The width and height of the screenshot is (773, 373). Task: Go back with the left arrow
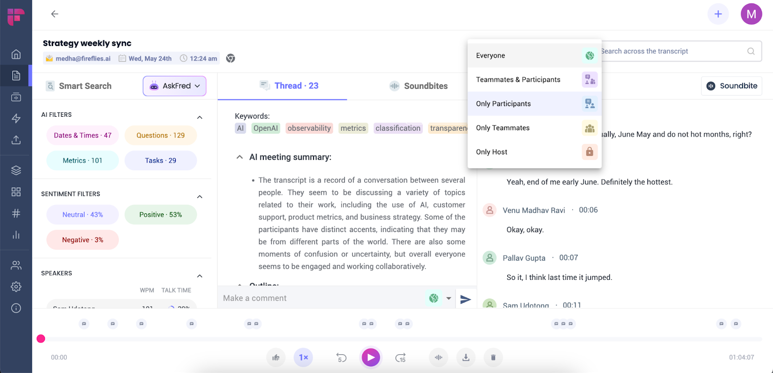tap(55, 14)
